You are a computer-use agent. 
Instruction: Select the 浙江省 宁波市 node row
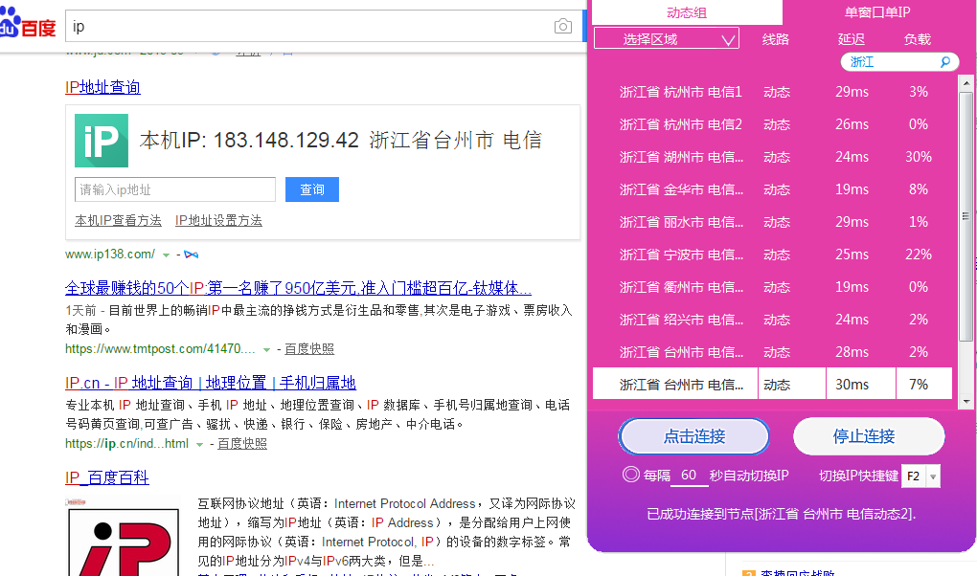click(773, 255)
